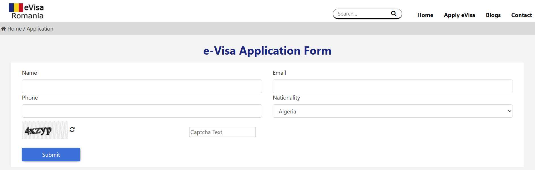This screenshot has height=170, width=535.
Task: Open the Nationality dropdown
Action: pos(392,111)
